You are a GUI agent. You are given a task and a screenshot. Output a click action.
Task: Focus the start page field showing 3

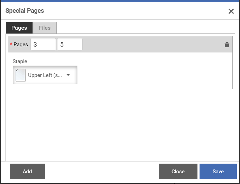tap(43, 45)
